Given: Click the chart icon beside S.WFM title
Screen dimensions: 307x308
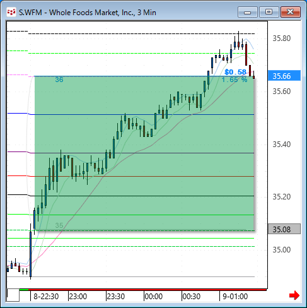Looking at the screenshot, I should [x=11, y=13].
